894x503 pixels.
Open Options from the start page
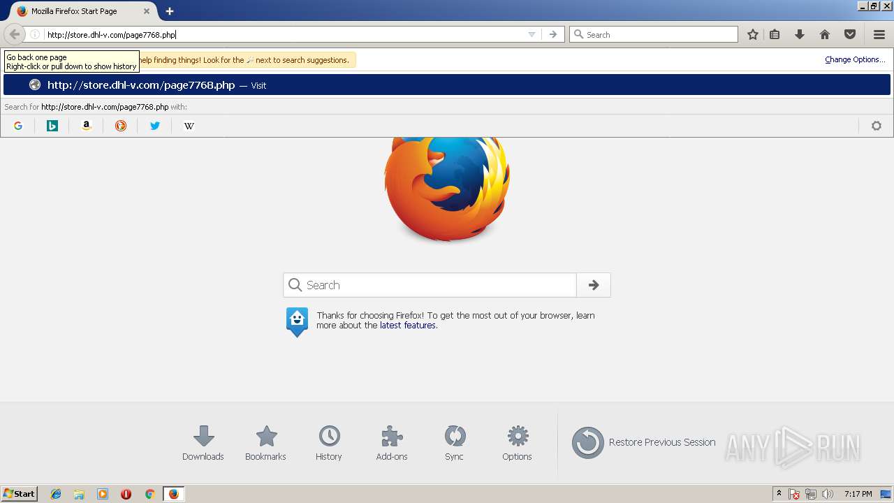518,444
